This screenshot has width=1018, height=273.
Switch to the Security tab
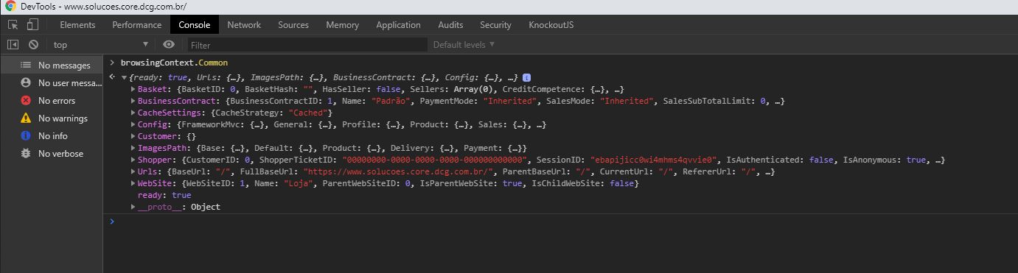[495, 25]
